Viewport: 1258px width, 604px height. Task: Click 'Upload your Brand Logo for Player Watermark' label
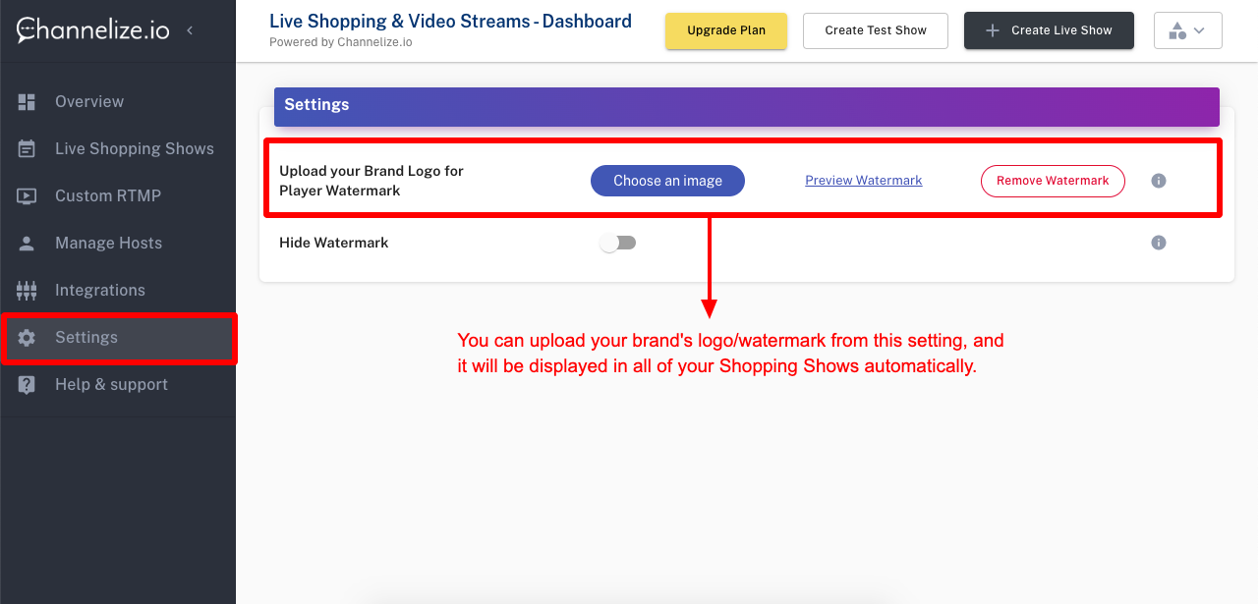[x=372, y=181]
